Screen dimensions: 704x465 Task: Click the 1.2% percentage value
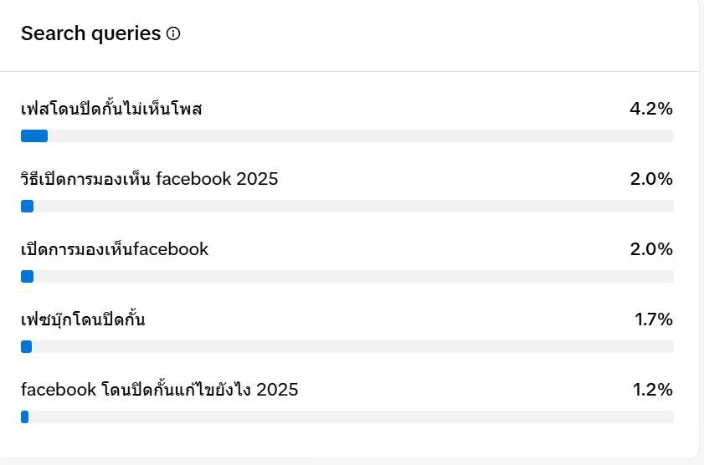[x=653, y=390]
